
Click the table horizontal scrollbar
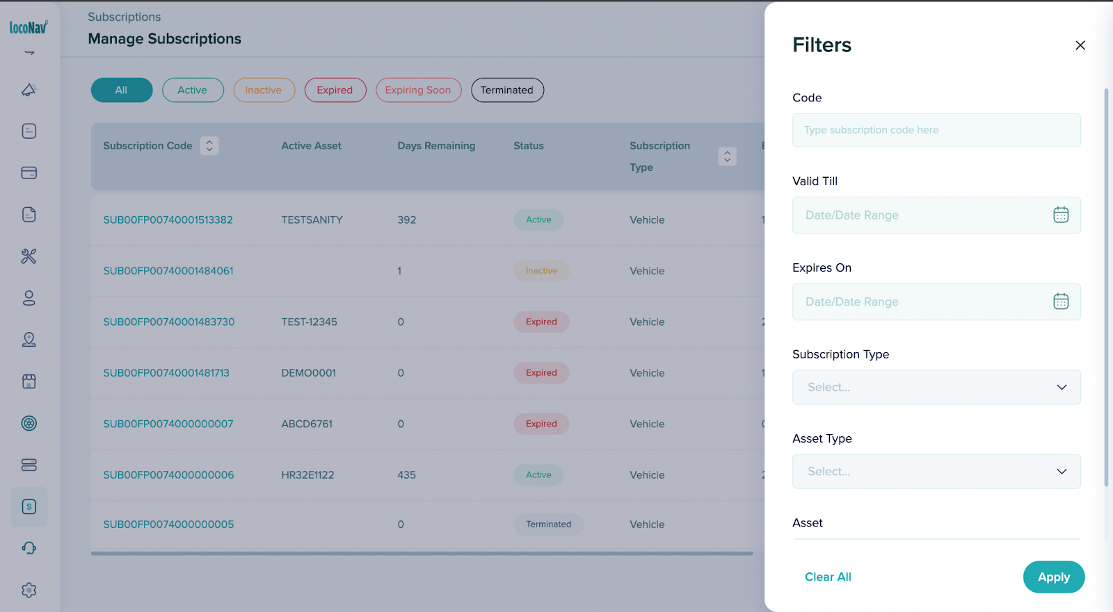click(x=422, y=554)
